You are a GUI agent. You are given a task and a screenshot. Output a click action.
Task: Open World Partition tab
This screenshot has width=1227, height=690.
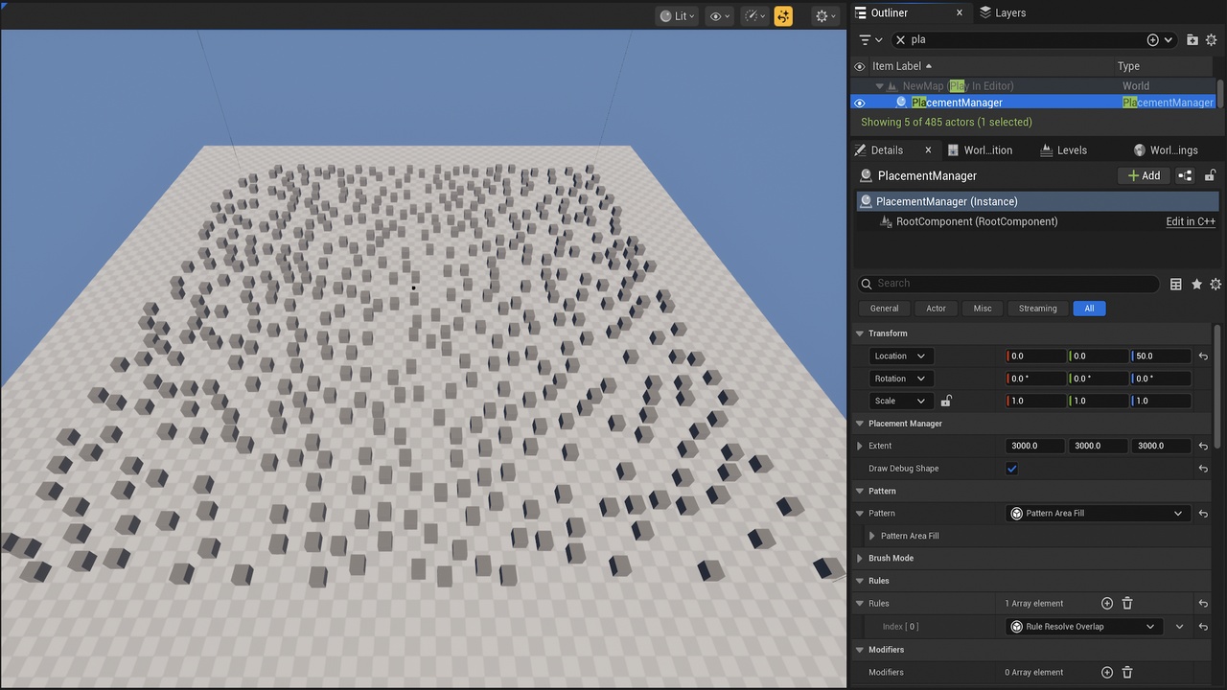[980, 149]
